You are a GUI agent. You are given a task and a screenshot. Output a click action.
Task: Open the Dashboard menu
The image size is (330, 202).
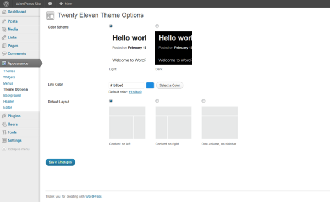[x=17, y=12]
